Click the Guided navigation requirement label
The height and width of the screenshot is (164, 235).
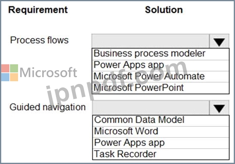(x=48, y=107)
